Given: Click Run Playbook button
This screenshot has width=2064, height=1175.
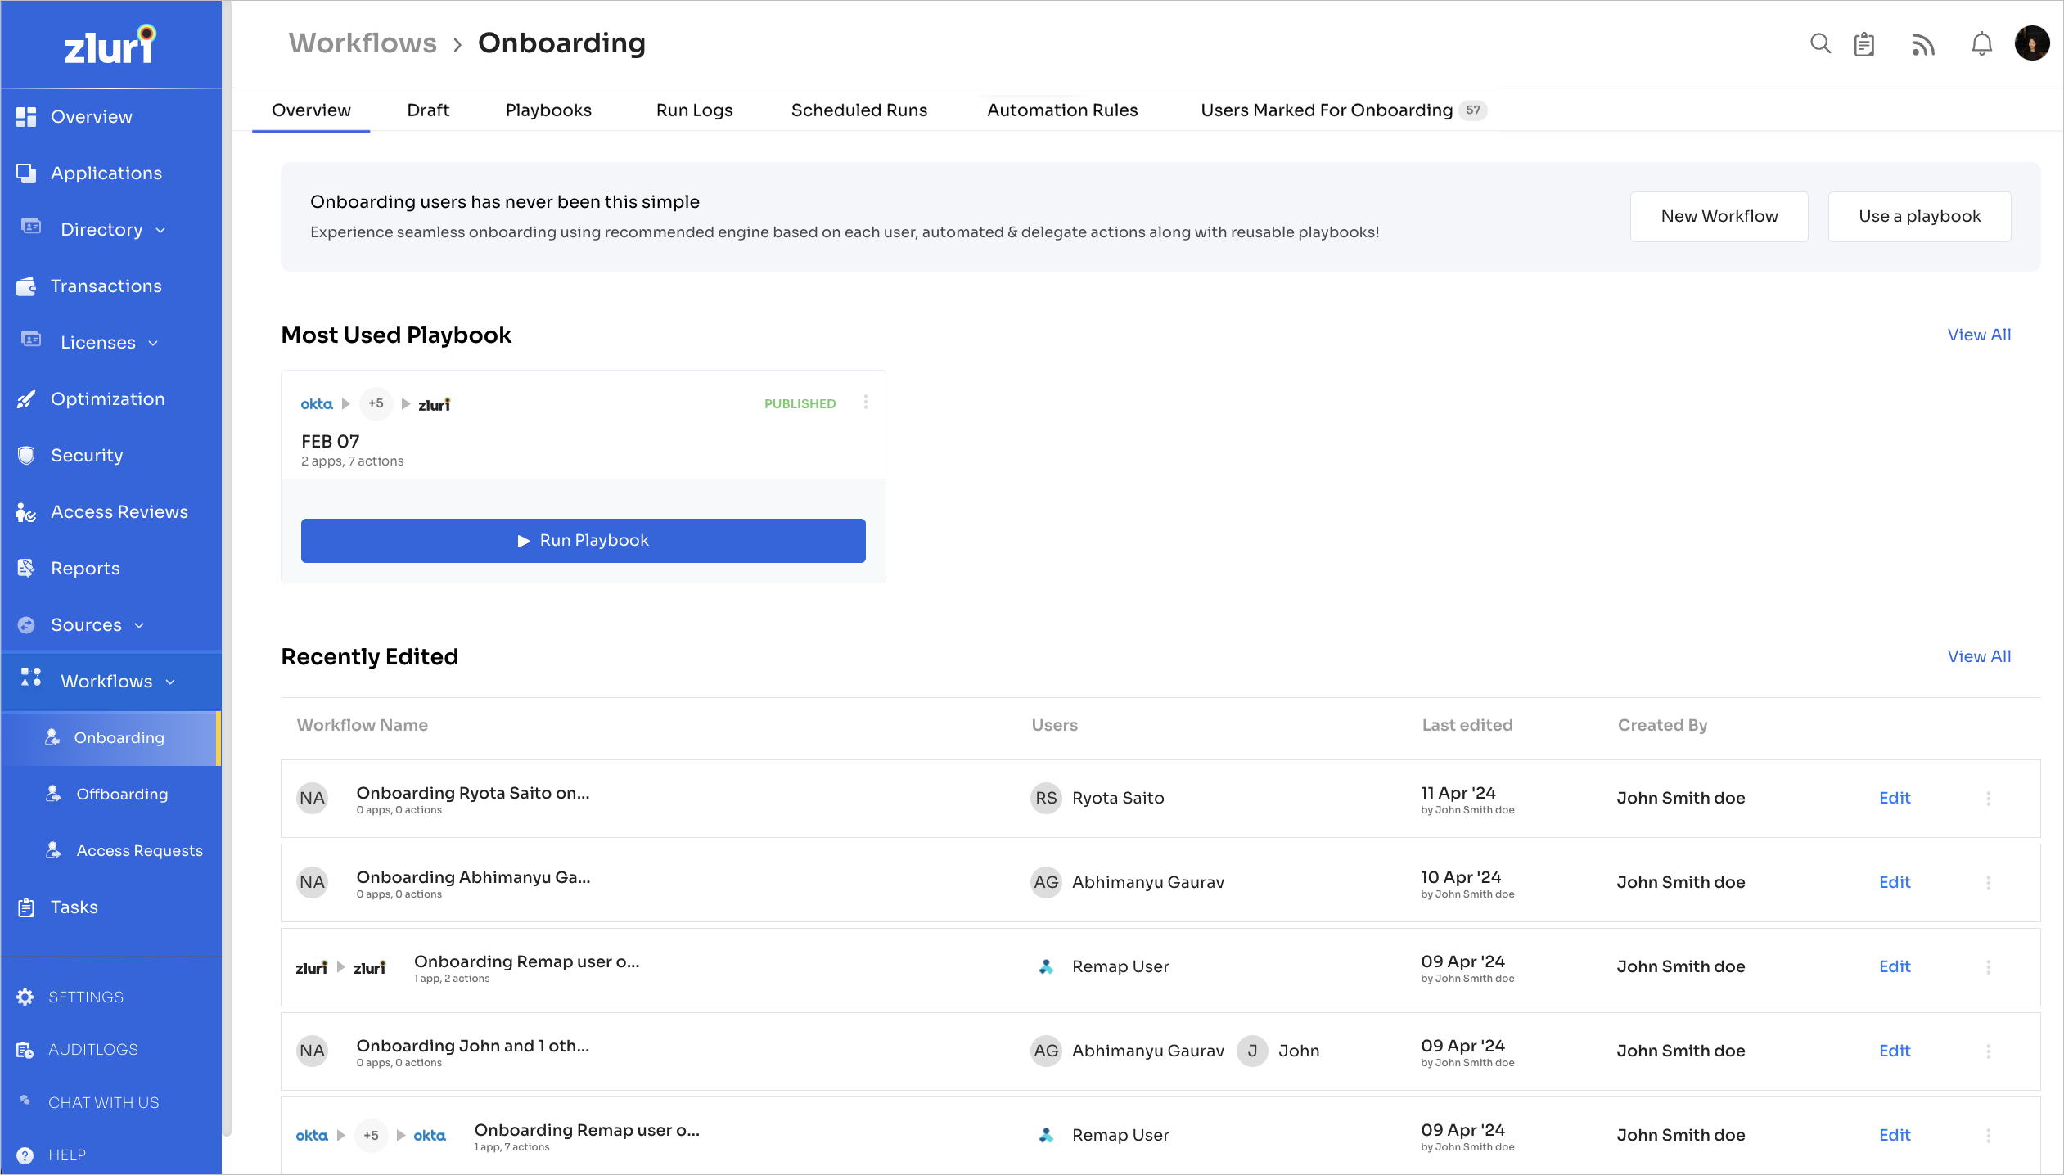Looking at the screenshot, I should click(583, 541).
